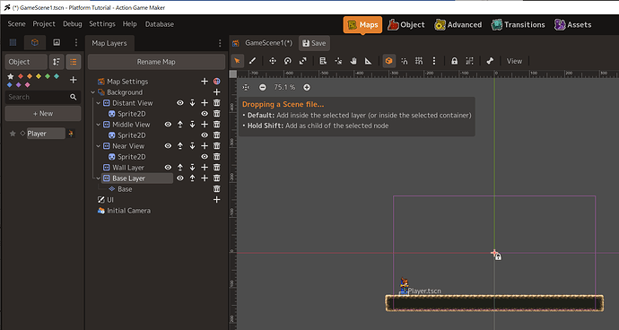619x330 pixels.
Task: Collapse the Middle View layer
Action: 99,125
